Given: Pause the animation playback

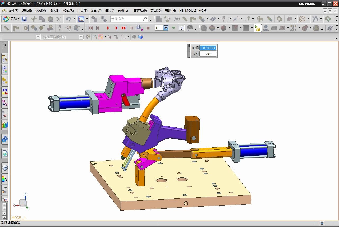Looking at the screenshot, I should click(131, 28).
